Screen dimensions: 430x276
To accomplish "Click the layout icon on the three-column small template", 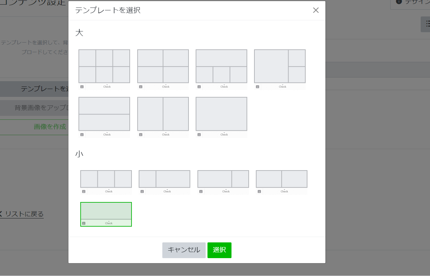I will [x=83, y=191].
